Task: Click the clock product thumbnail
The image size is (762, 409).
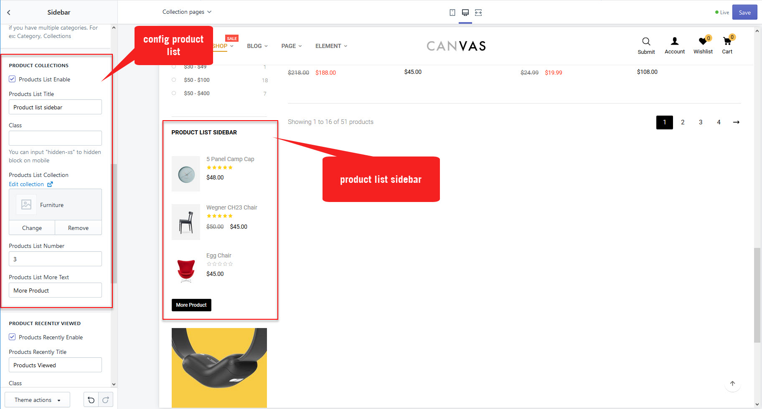Action: 186,174
